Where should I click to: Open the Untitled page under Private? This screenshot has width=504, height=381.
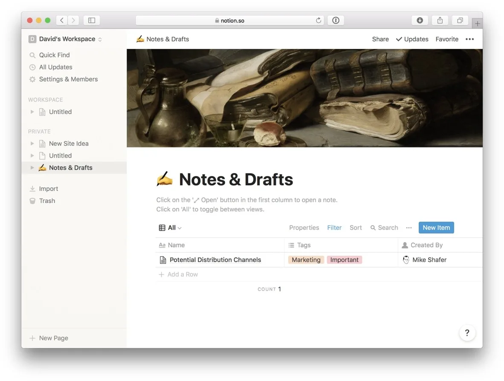point(61,156)
